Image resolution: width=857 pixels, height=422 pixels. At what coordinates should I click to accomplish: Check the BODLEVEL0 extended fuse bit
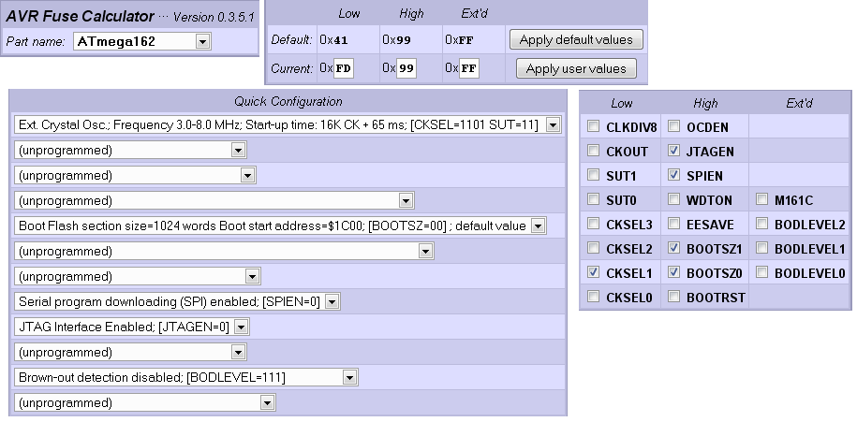(x=761, y=272)
